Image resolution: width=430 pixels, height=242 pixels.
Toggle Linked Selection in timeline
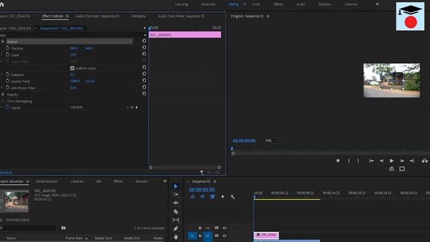pos(212,197)
